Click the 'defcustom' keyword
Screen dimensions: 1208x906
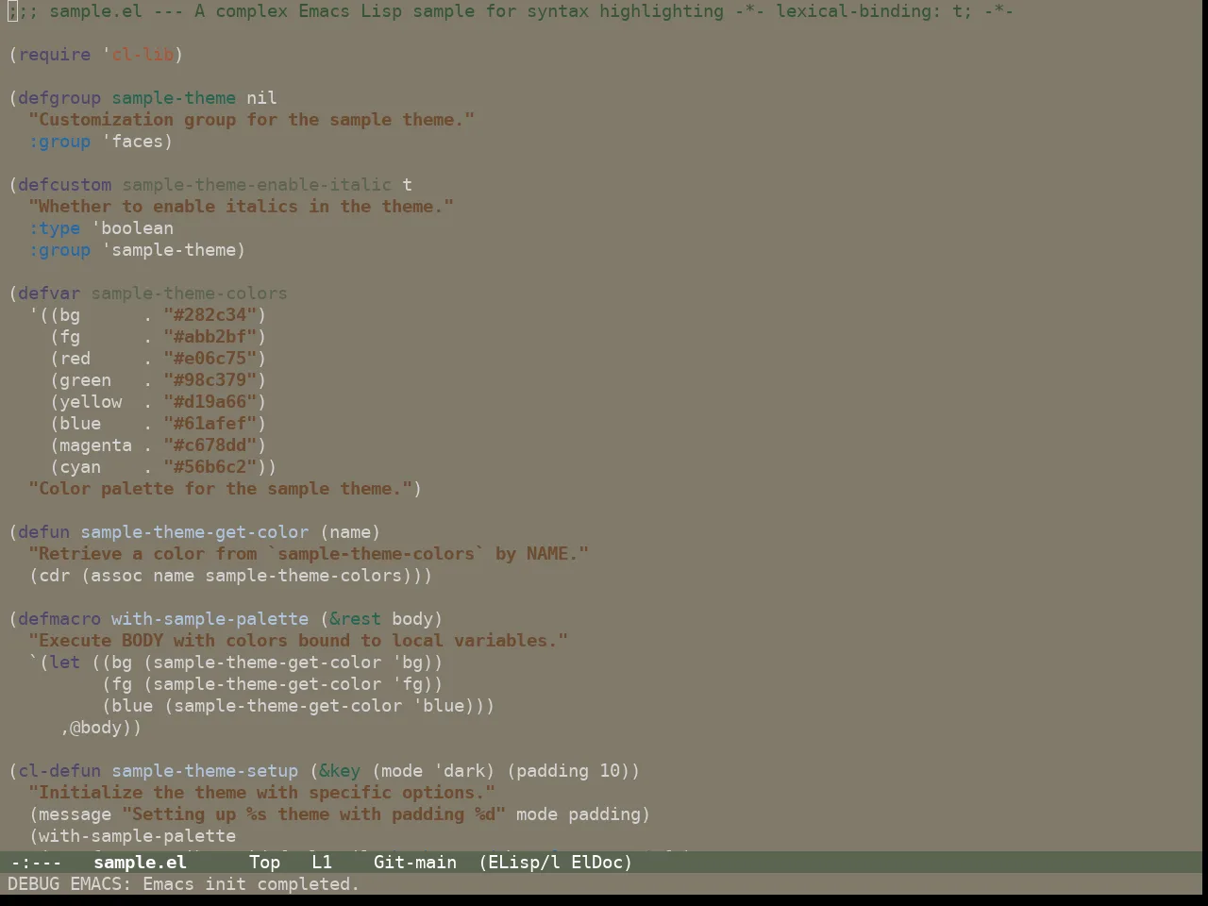pos(65,185)
